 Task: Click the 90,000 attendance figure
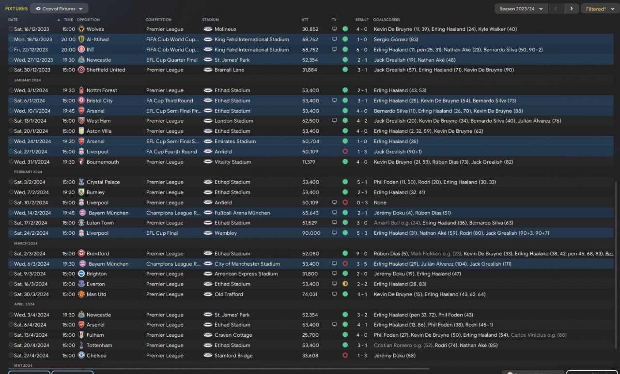pyautogui.click(x=311, y=233)
